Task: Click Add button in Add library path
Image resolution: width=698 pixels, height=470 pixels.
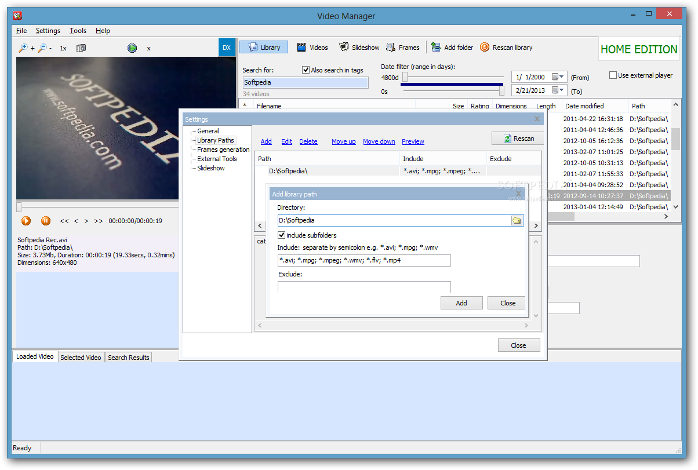Action: point(461,303)
